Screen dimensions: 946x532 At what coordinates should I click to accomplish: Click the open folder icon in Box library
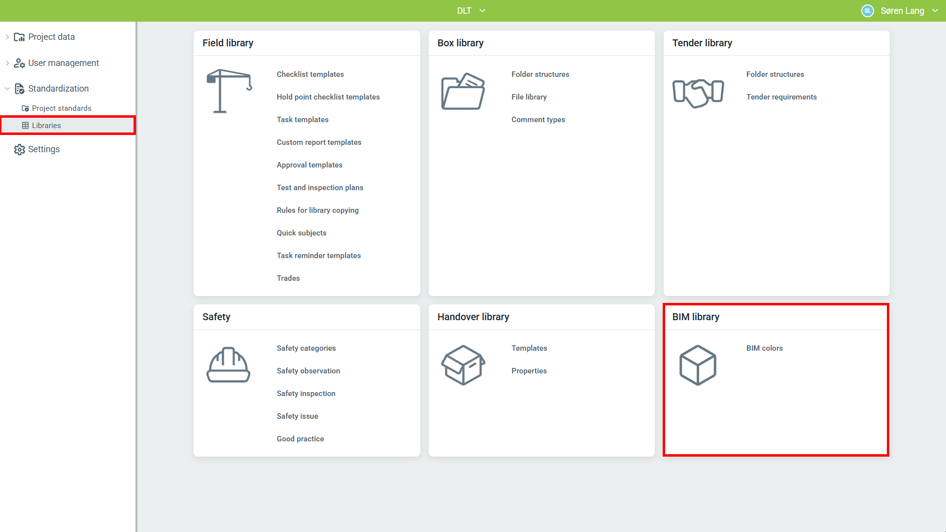pyautogui.click(x=463, y=92)
